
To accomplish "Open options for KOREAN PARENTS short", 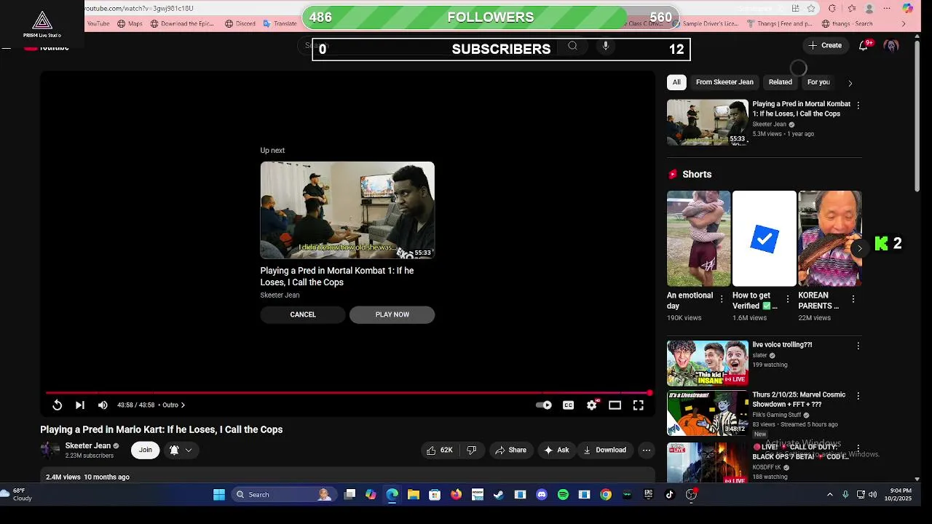I will 853,299.
